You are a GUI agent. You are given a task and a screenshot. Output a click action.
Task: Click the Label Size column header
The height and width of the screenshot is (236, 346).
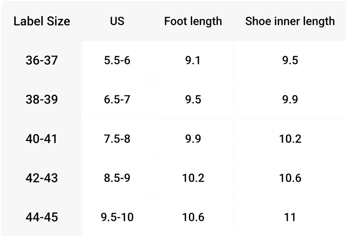(x=42, y=21)
